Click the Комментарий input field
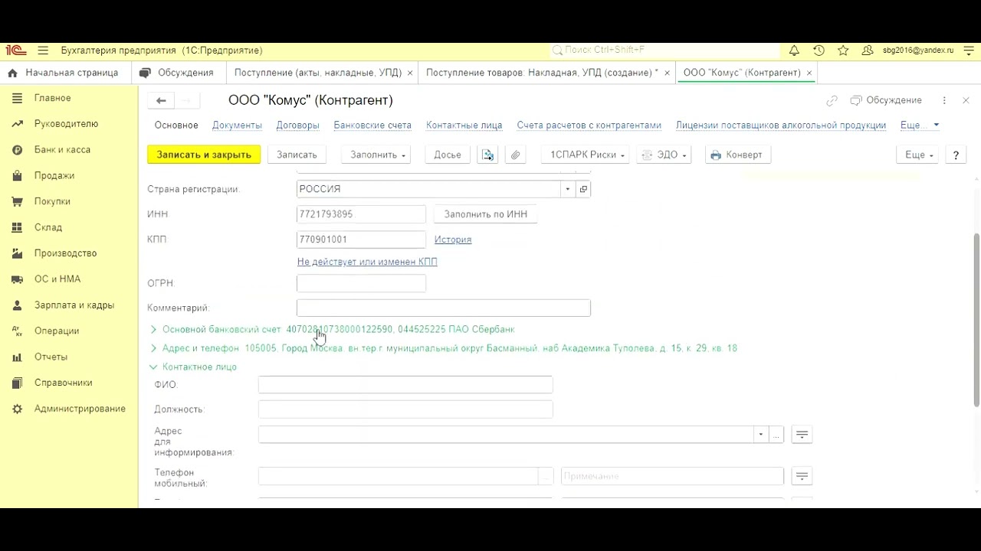Screen dimensions: 981x551 [444, 308]
